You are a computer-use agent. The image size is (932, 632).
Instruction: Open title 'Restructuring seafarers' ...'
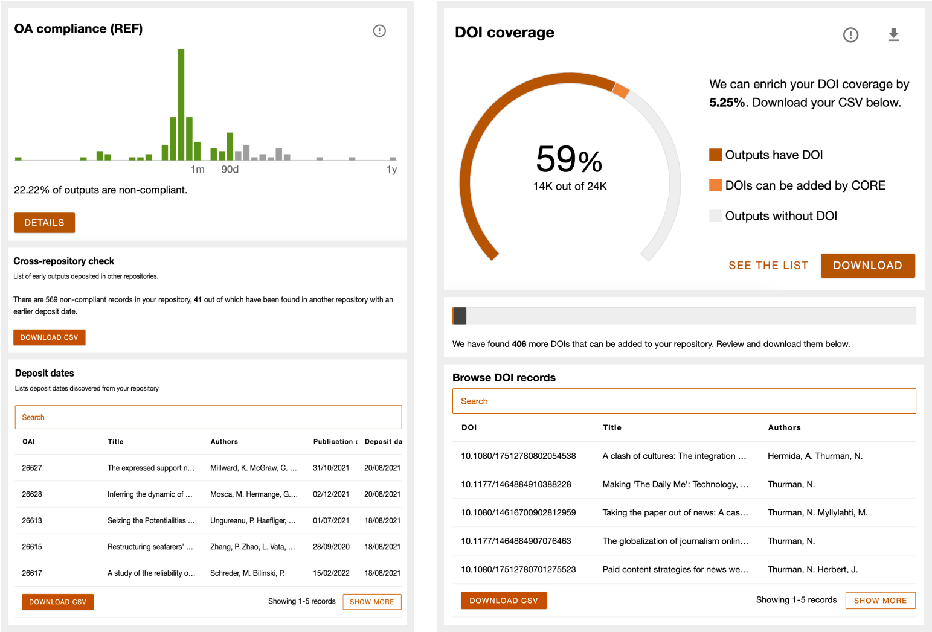point(150,547)
